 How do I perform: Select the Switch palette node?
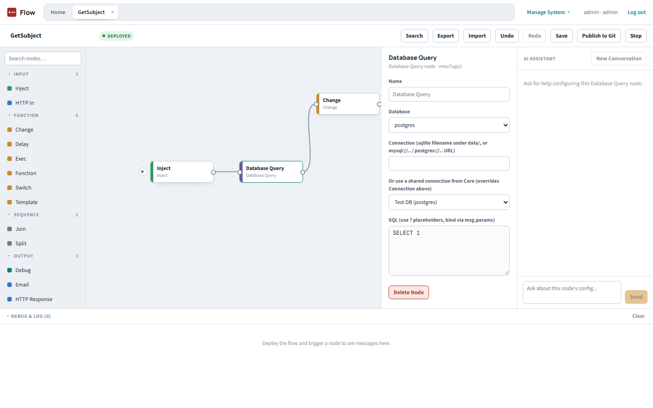pyautogui.click(x=43, y=188)
